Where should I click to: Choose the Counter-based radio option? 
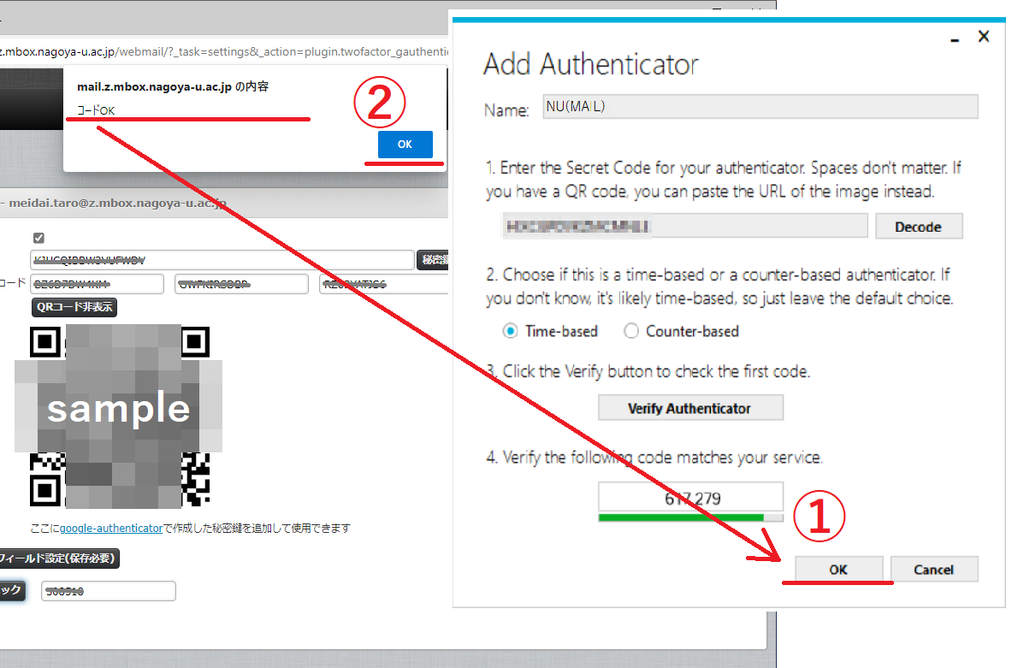(631, 331)
